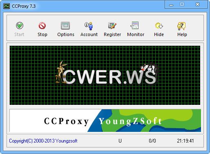Click the 21:19:41 clock in status bar

[185, 141]
